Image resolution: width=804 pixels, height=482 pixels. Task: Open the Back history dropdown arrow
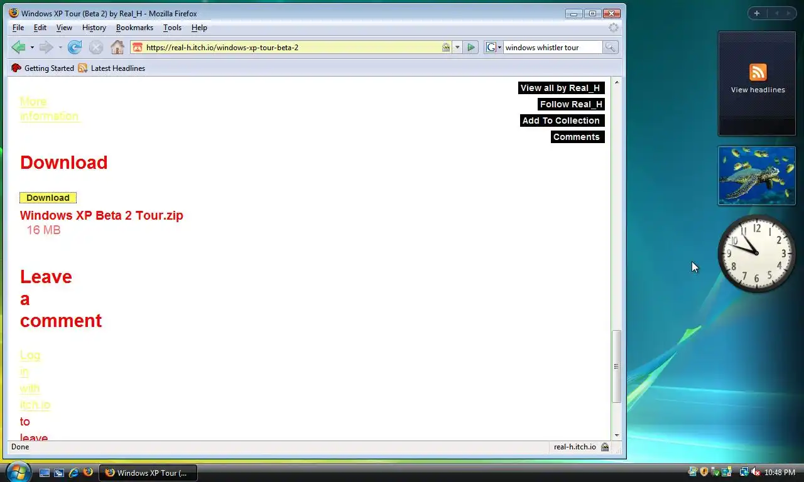[32, 48]
